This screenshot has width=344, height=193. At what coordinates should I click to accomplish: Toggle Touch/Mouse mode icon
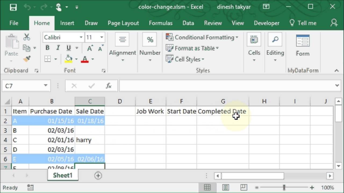59,7
